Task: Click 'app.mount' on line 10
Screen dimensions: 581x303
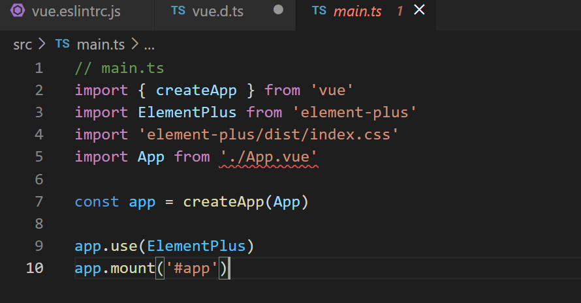Action: click(115, 268)
